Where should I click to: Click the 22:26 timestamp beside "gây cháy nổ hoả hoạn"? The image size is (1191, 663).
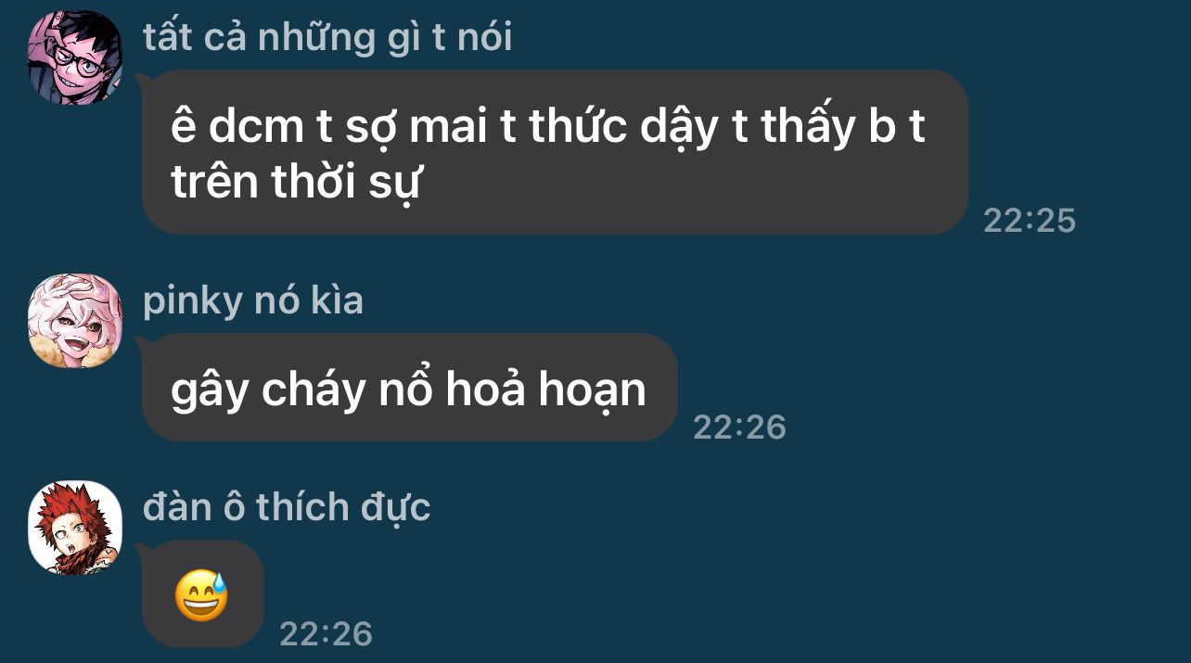(739, 427)
